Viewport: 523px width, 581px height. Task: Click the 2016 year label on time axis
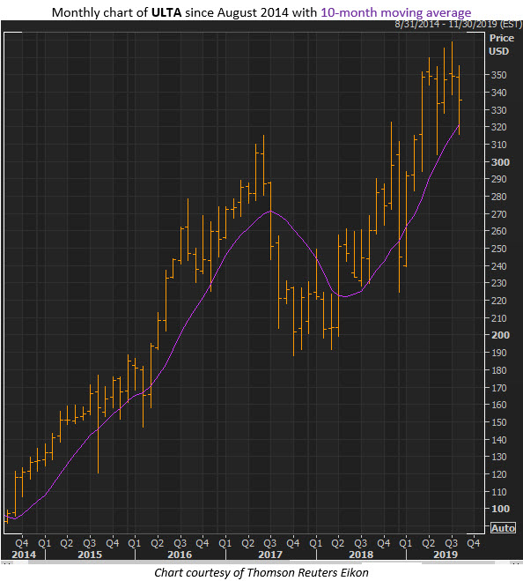[x=180, y=555]
